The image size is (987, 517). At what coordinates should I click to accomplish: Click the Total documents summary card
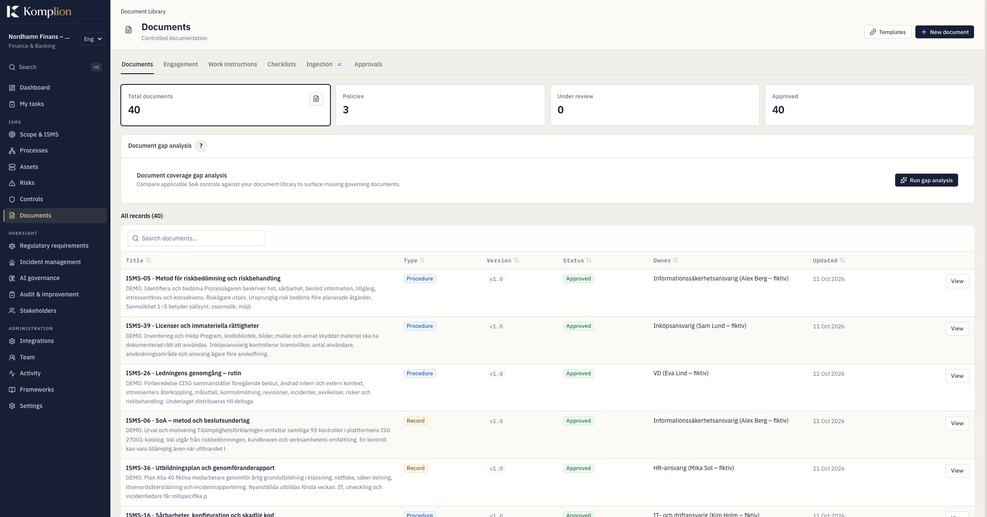[226, 105]
